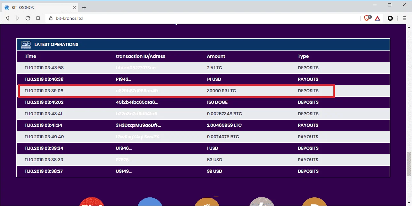
Task: Click the timestamp 11.10.2019 03:39:34
Action: (x=44, y=148)
